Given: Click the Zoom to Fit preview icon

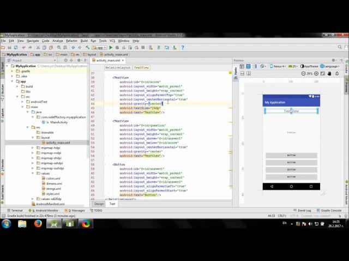Looking at the screenshot, I should 322,73.
